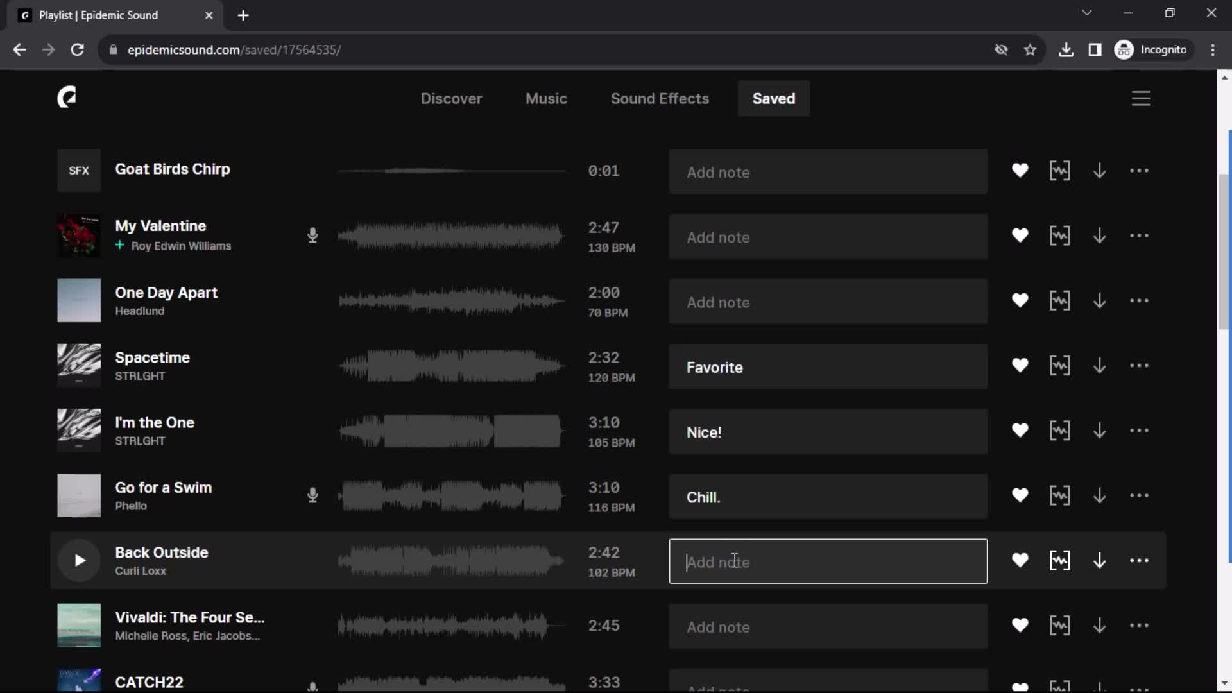Click vocals microphone icon on My Valentine
The height and width of the screenshot is (693, 1232).
[312, 235]
